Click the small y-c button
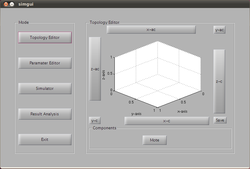The image size is (250, 169). 95,121
